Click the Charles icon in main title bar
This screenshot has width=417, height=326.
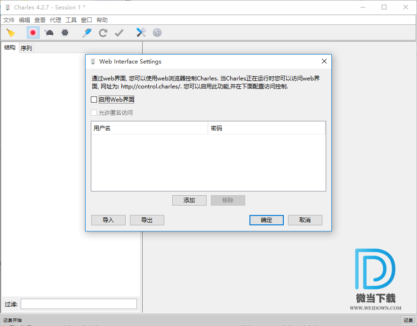[x=8, y=8]
